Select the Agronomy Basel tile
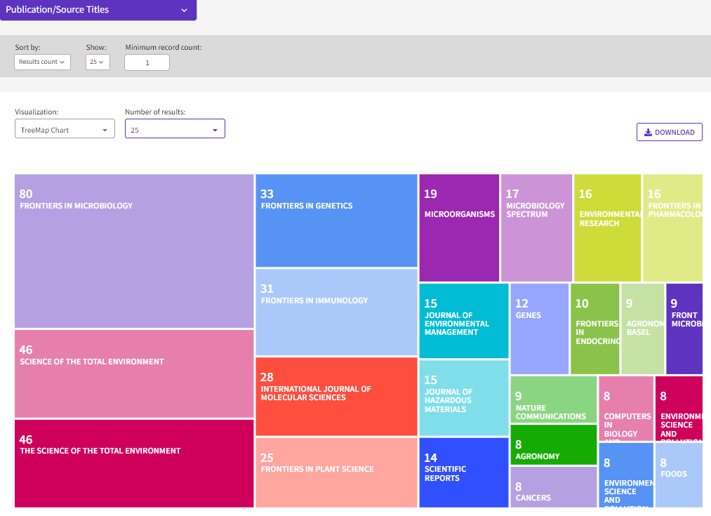711x516 pixels. tap(643, 329)
